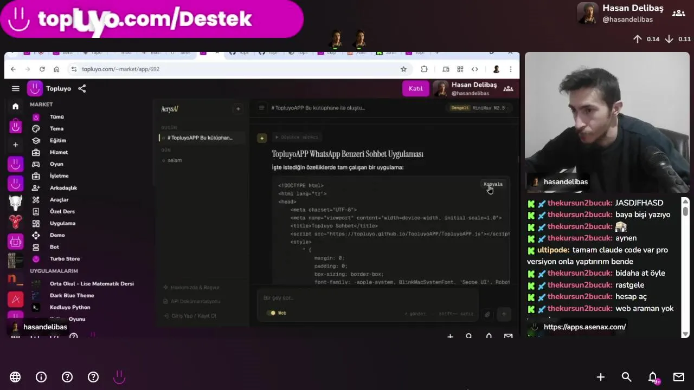The height and width of the screenshot is (390, 694).
Task: Open Araçlar market category
Action: tap(59, 200)
